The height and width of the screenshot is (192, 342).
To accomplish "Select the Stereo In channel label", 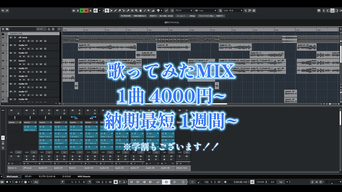I will 15,168.
